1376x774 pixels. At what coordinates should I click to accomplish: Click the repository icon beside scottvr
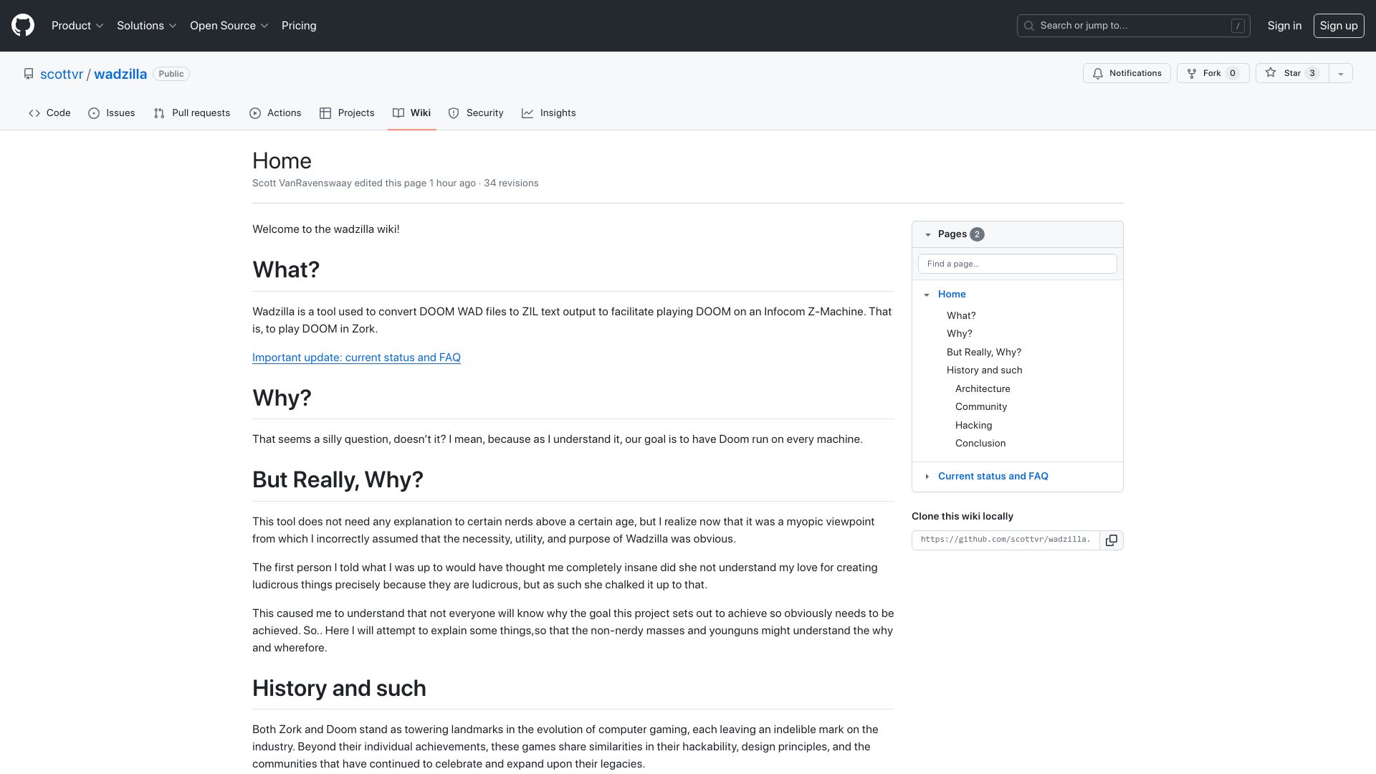pyautogui.click(x=29, y=74)
